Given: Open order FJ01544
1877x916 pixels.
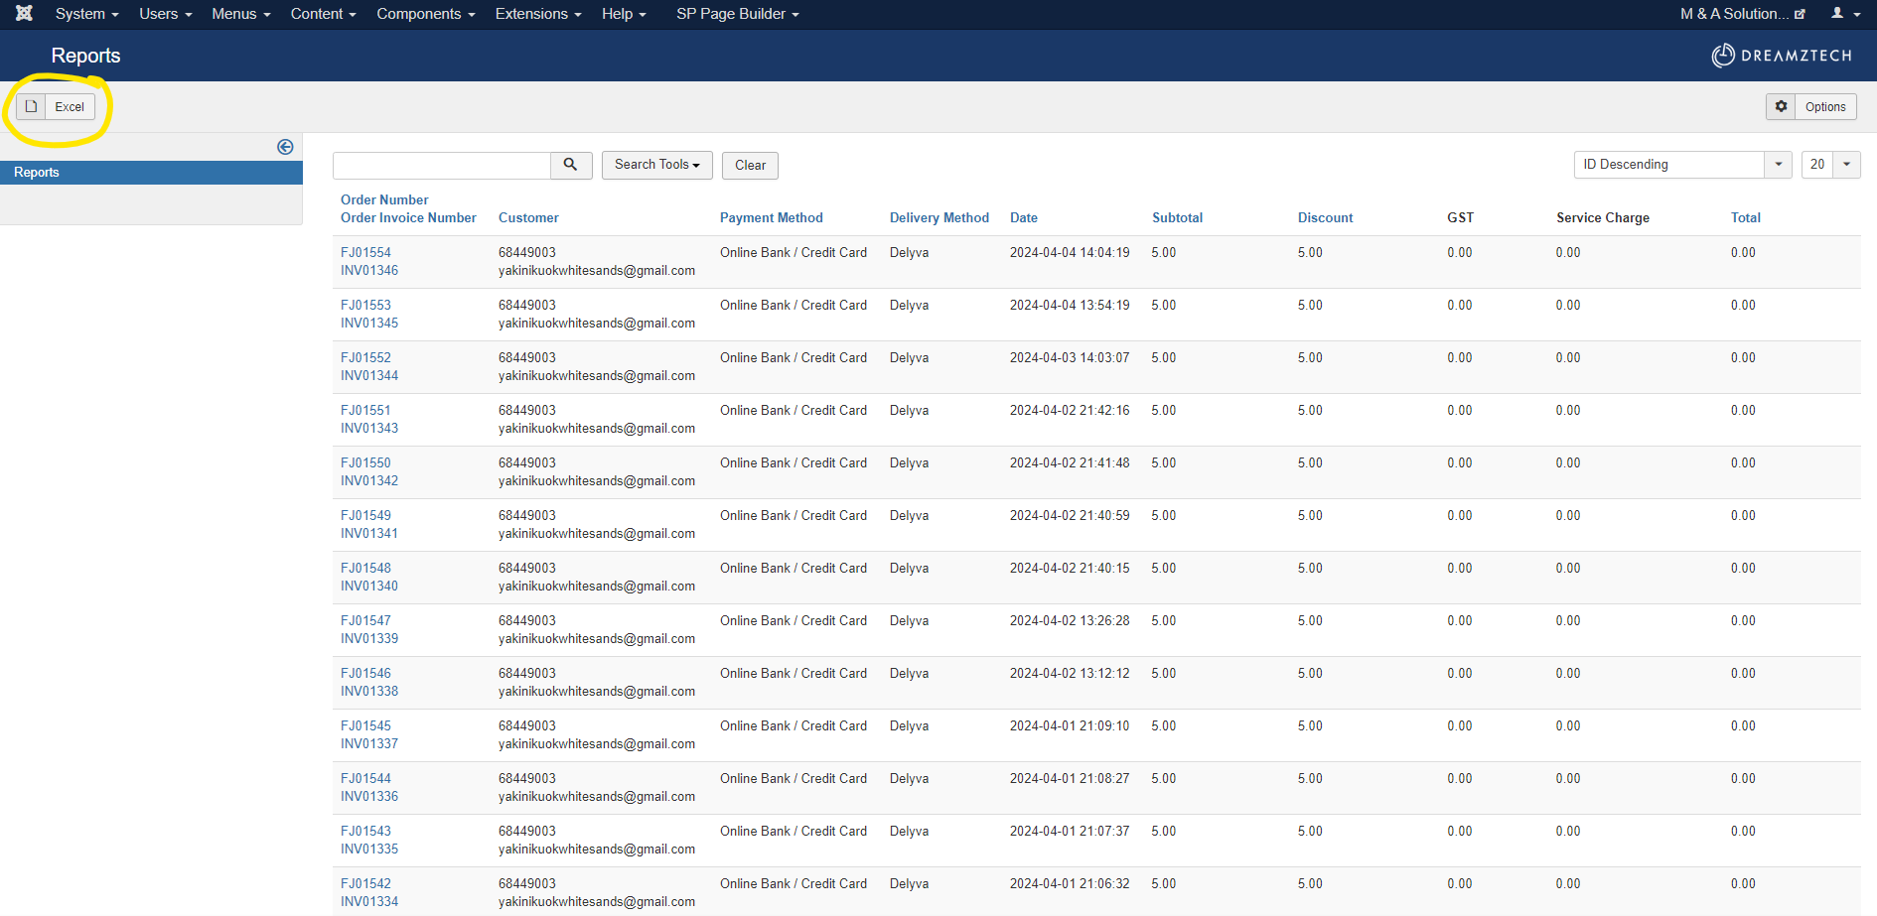Looking at the screenshot, I should 365,778.
